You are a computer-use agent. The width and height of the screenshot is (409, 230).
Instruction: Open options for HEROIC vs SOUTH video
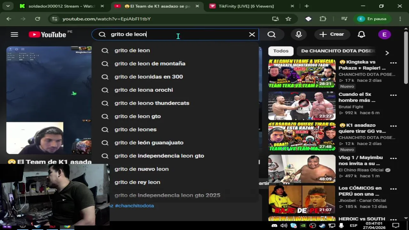pos(393,219)
